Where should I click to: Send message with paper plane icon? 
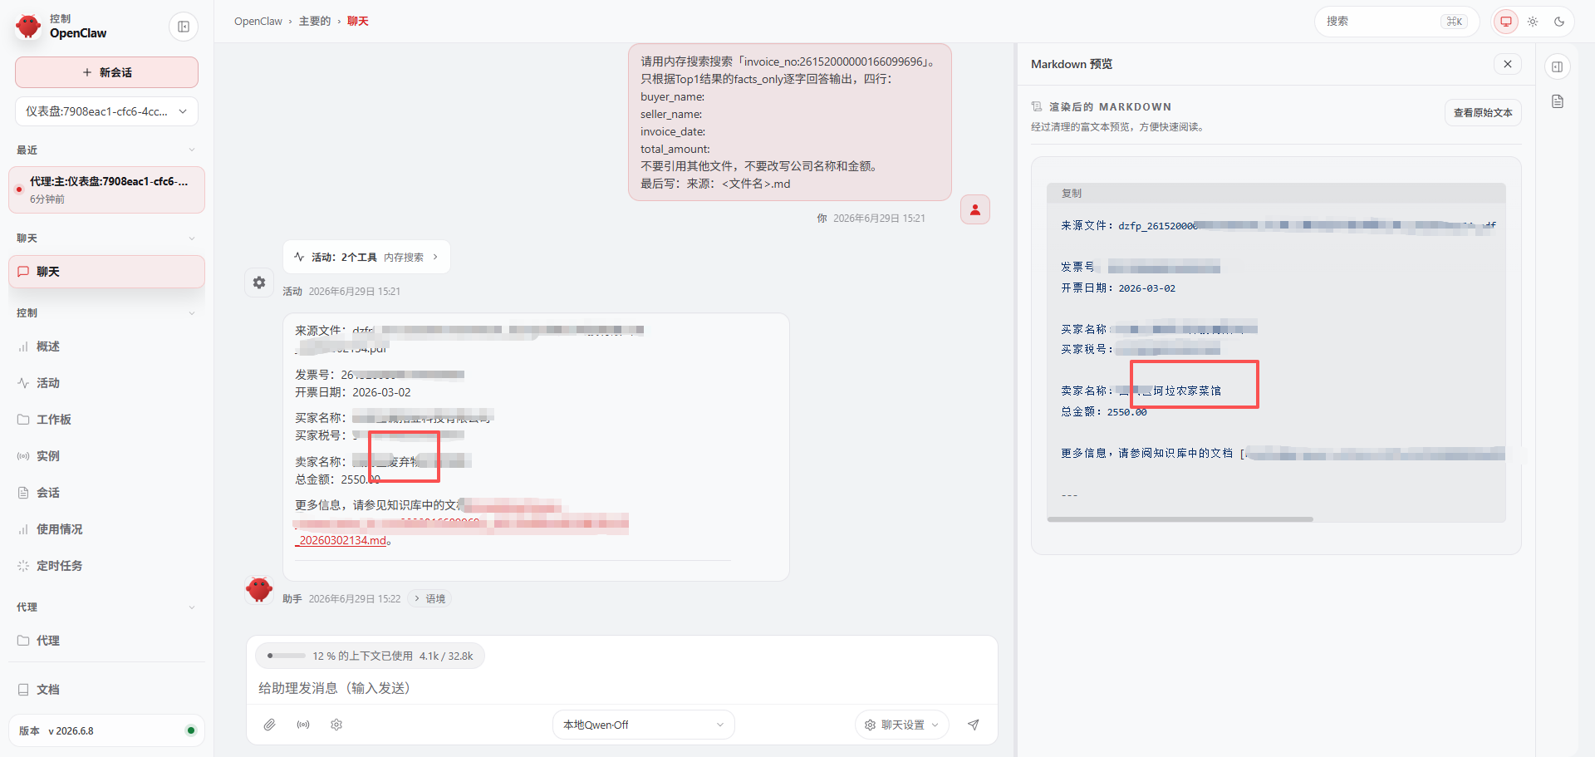click(974, 725)
